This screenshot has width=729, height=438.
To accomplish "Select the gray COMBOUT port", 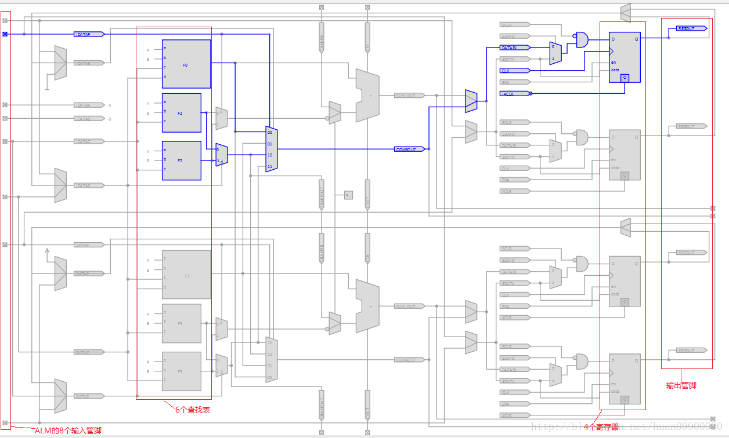I will 410,360.
